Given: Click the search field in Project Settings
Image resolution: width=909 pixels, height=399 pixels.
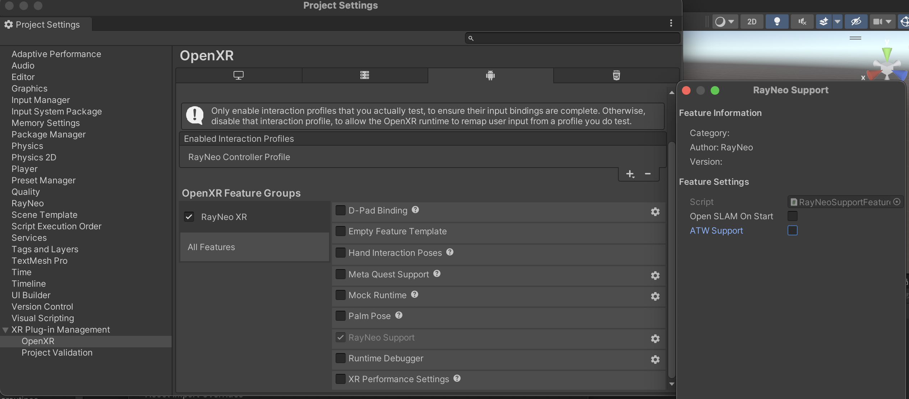Looking at the screenshot, I should point(572,38).
